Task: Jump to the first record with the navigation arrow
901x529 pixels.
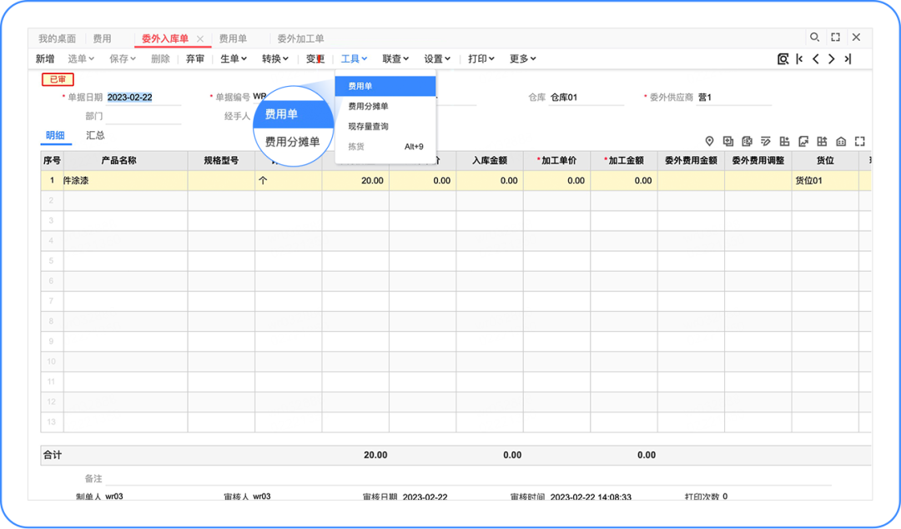Action: point(798,58)
